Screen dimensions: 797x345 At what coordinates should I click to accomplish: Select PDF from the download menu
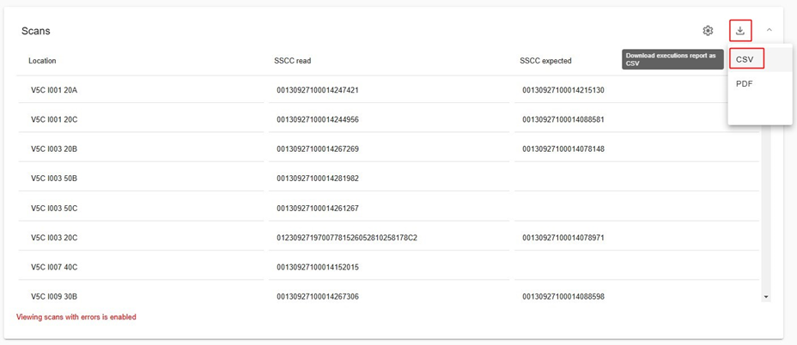[744, 84]
